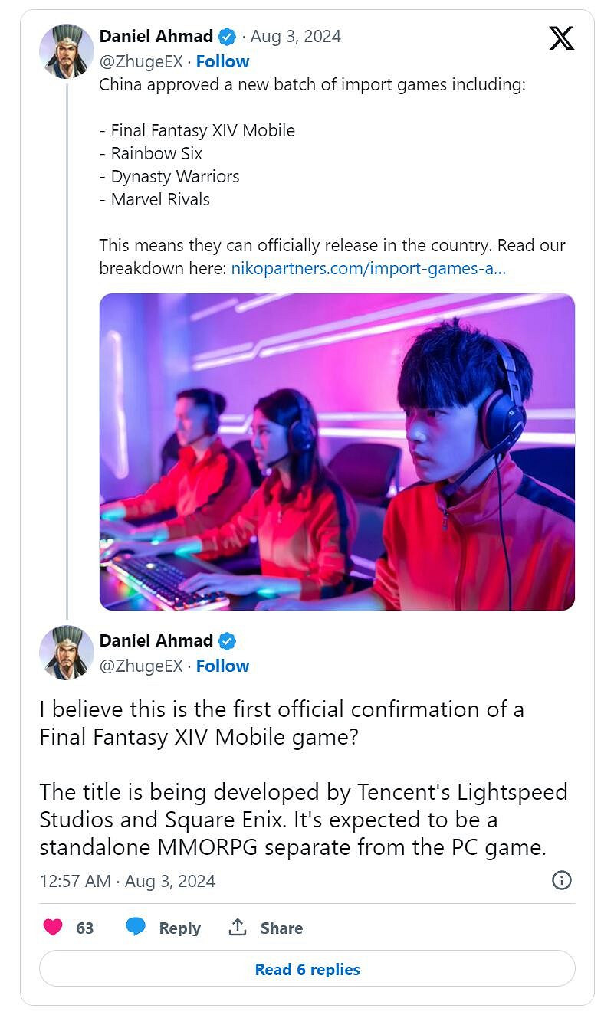
Task: Click the share upload arrow icon
Action: [x=238, y=927]
